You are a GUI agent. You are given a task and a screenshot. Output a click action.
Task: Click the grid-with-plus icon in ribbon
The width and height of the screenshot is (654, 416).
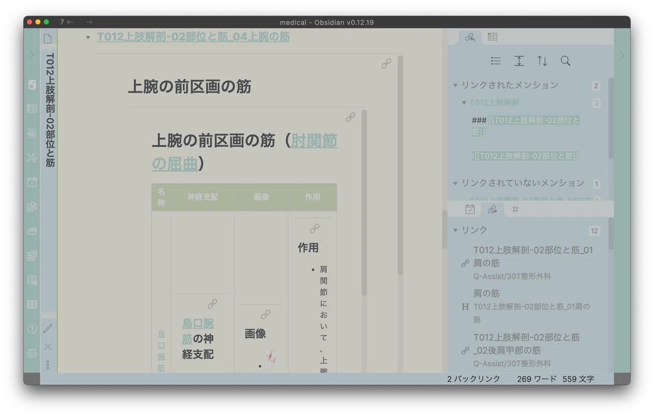(32, 255)
